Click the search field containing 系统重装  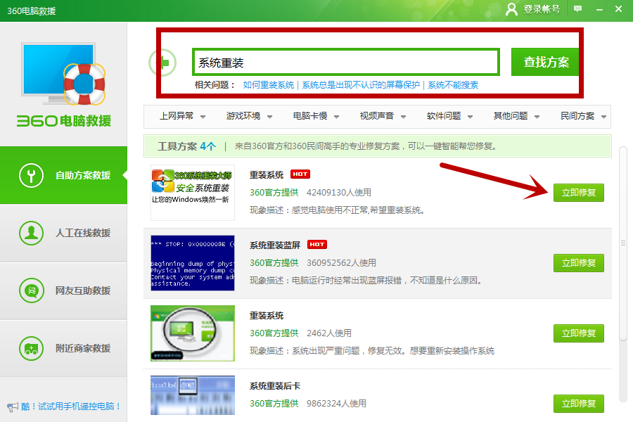(x=346, y=62)
